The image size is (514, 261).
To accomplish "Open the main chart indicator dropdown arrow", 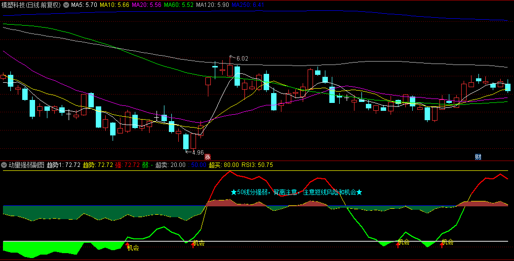I will [x=66, y=5].
